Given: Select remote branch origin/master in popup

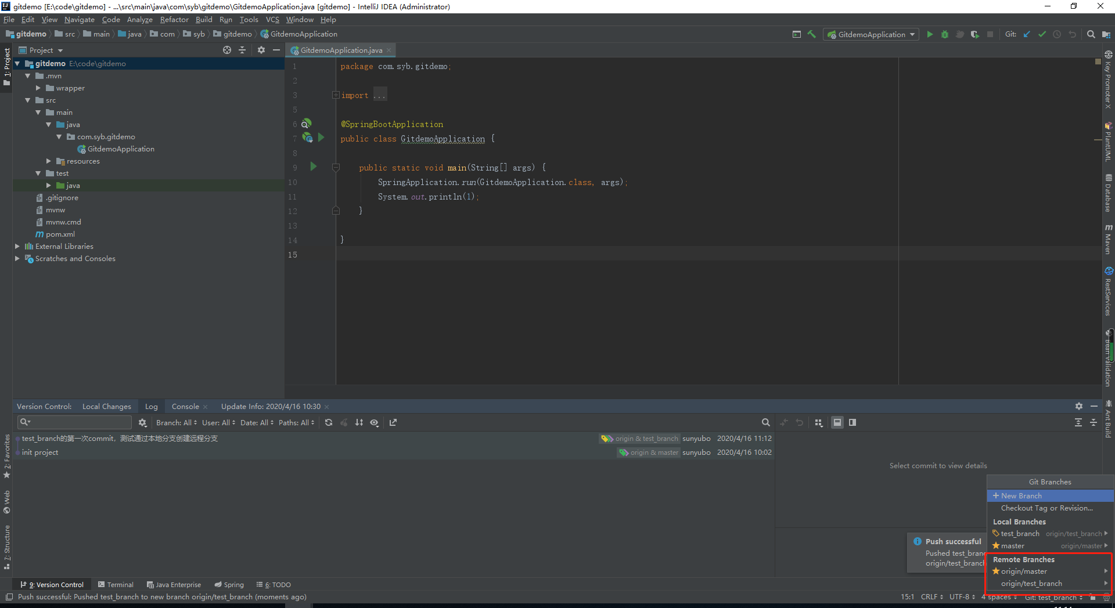Looking at the screenshot, I should pos(1050,571).
